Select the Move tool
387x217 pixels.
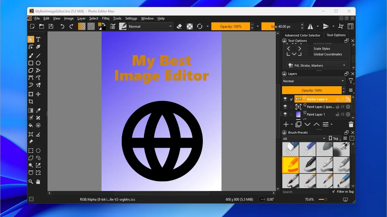(x=38, y=94)
